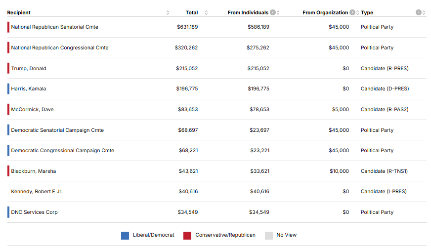The width and height of the screenshot is (431, 249).
Task: Select Democratic Senatorial Campaign Cmte recipient
Action: 57,130
